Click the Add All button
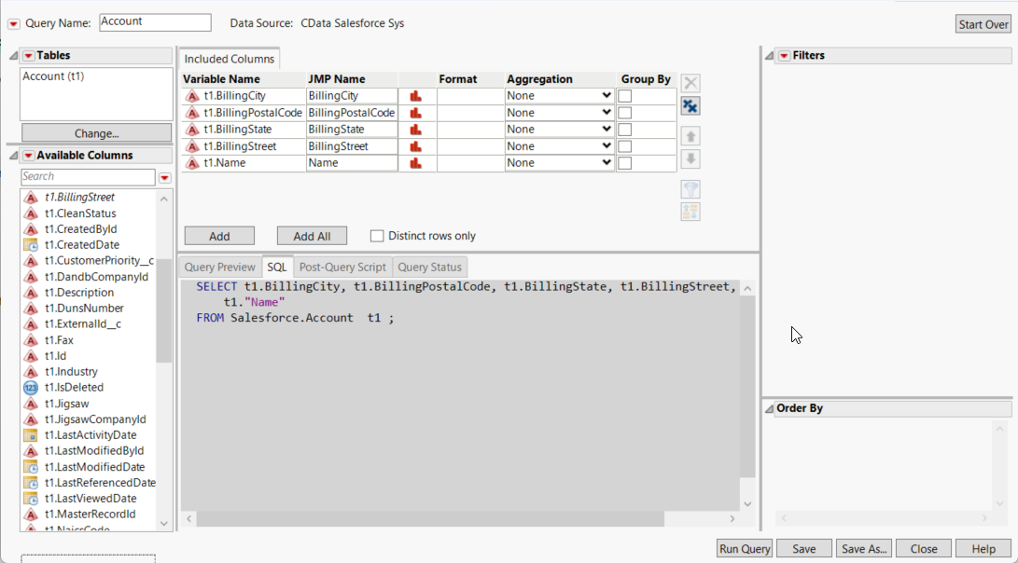 [x=312, y=235]
